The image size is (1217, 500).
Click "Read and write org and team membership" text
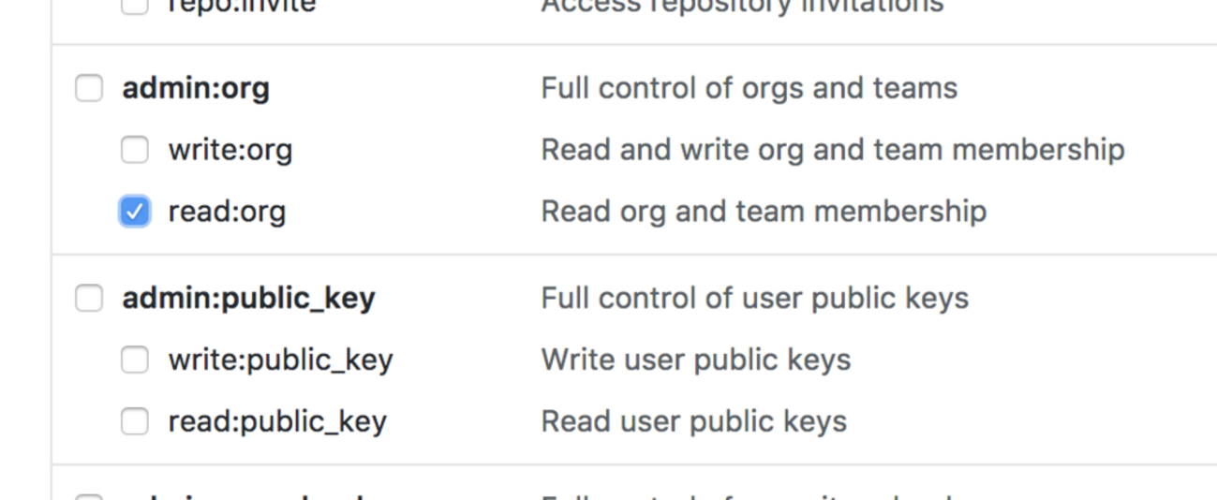point(832,150)
